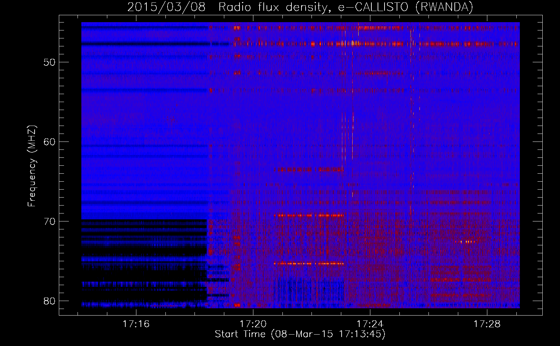This screenshot has height=346, width=560.
Task: Click the 80 frequency tick label
Action: pyautogui.click(x=50, y=301)
